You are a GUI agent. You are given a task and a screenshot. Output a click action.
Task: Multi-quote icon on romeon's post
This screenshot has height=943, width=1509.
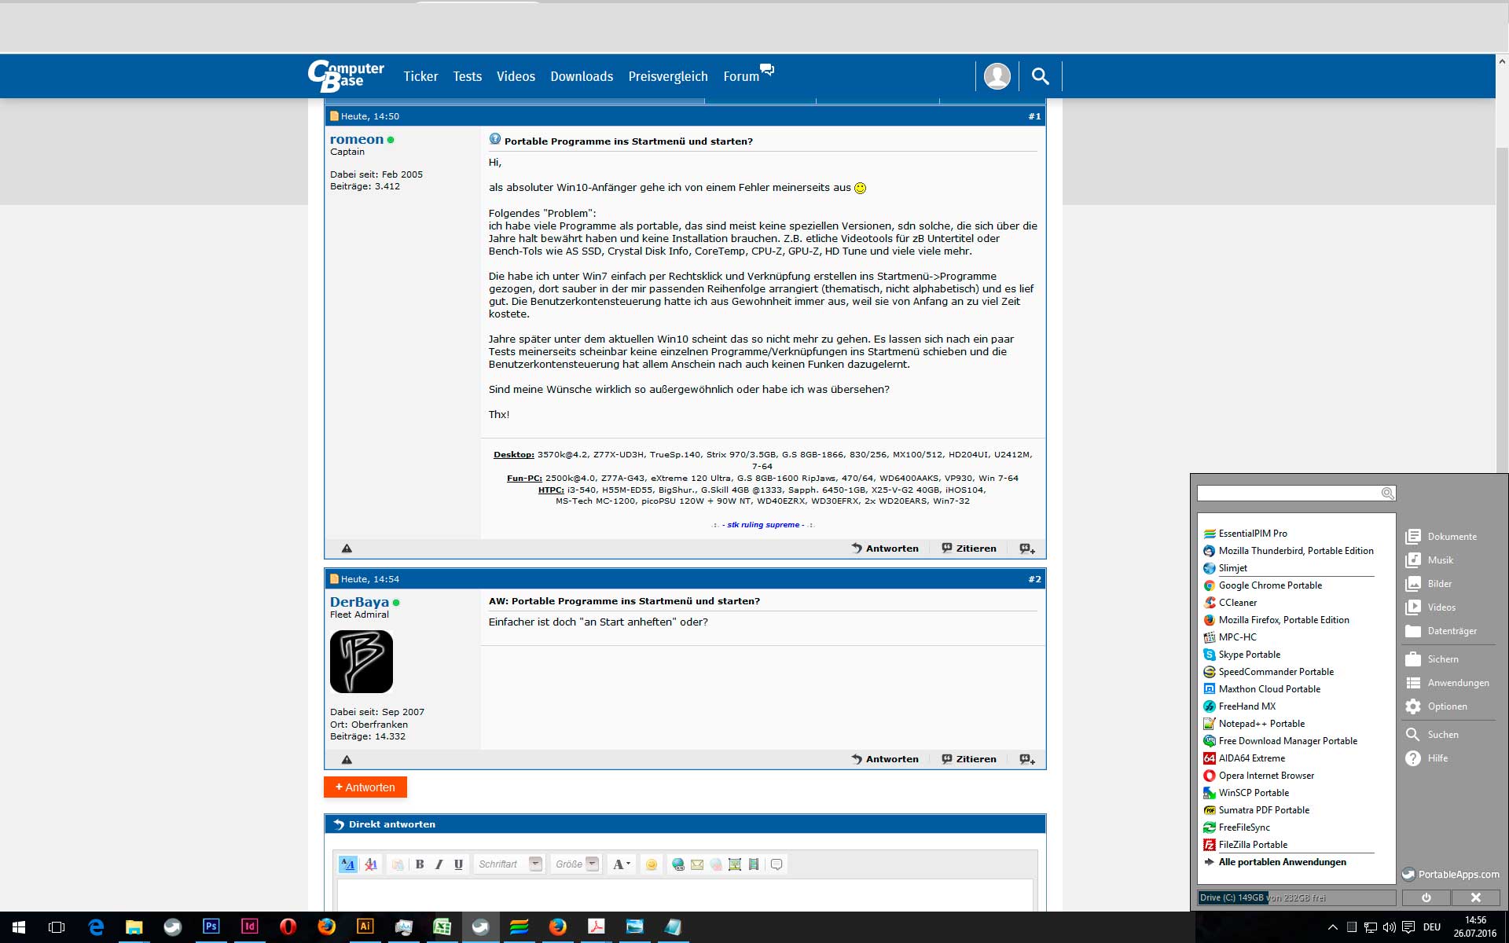click(1027, 549)
